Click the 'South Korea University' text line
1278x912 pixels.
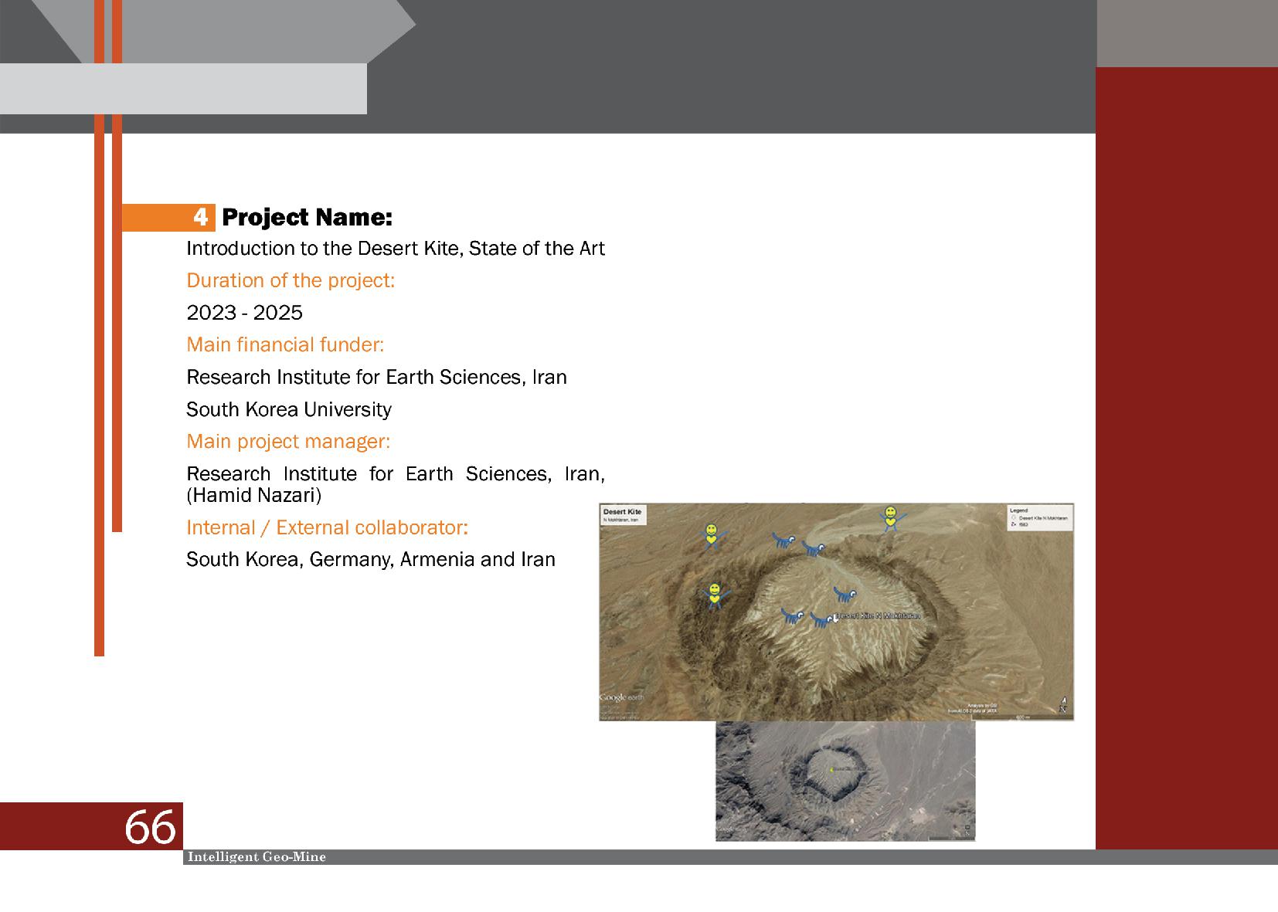pos(289,409)
